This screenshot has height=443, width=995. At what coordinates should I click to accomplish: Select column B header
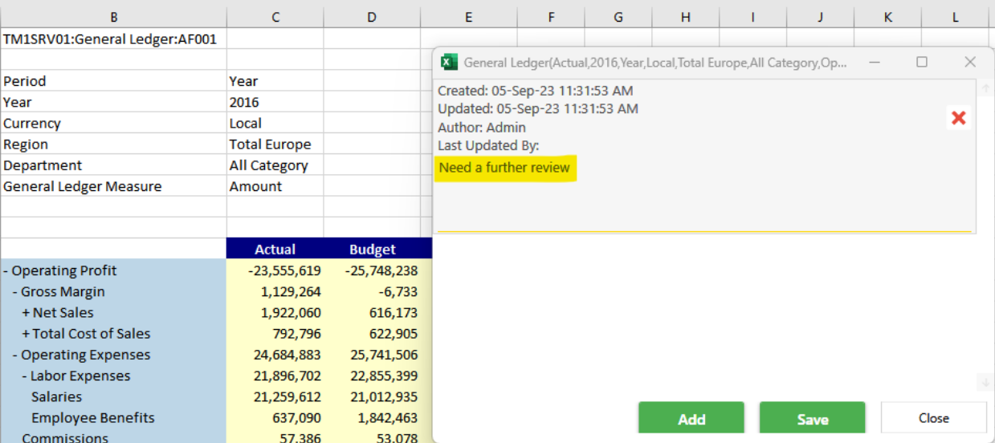[113, 16]
